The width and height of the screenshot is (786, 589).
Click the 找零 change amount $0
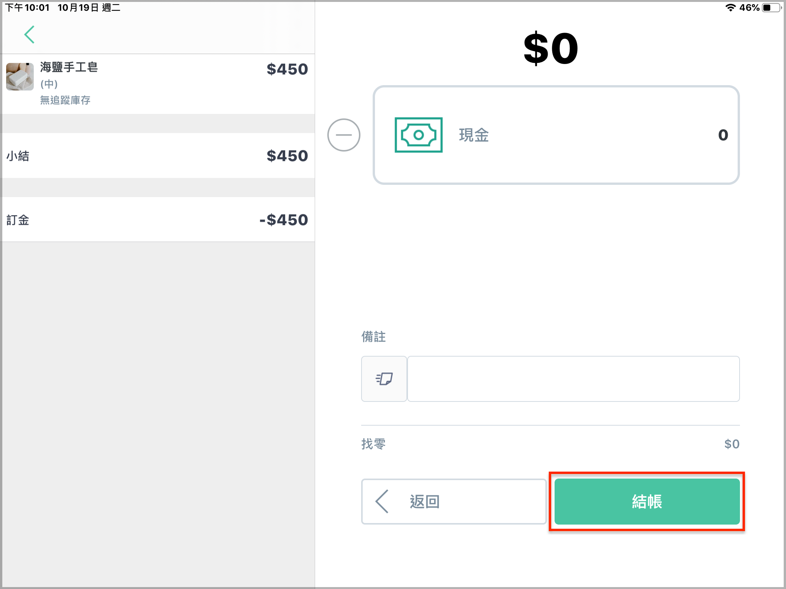732,444
